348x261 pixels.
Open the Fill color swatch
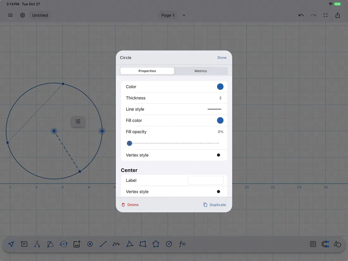point(220,121)
